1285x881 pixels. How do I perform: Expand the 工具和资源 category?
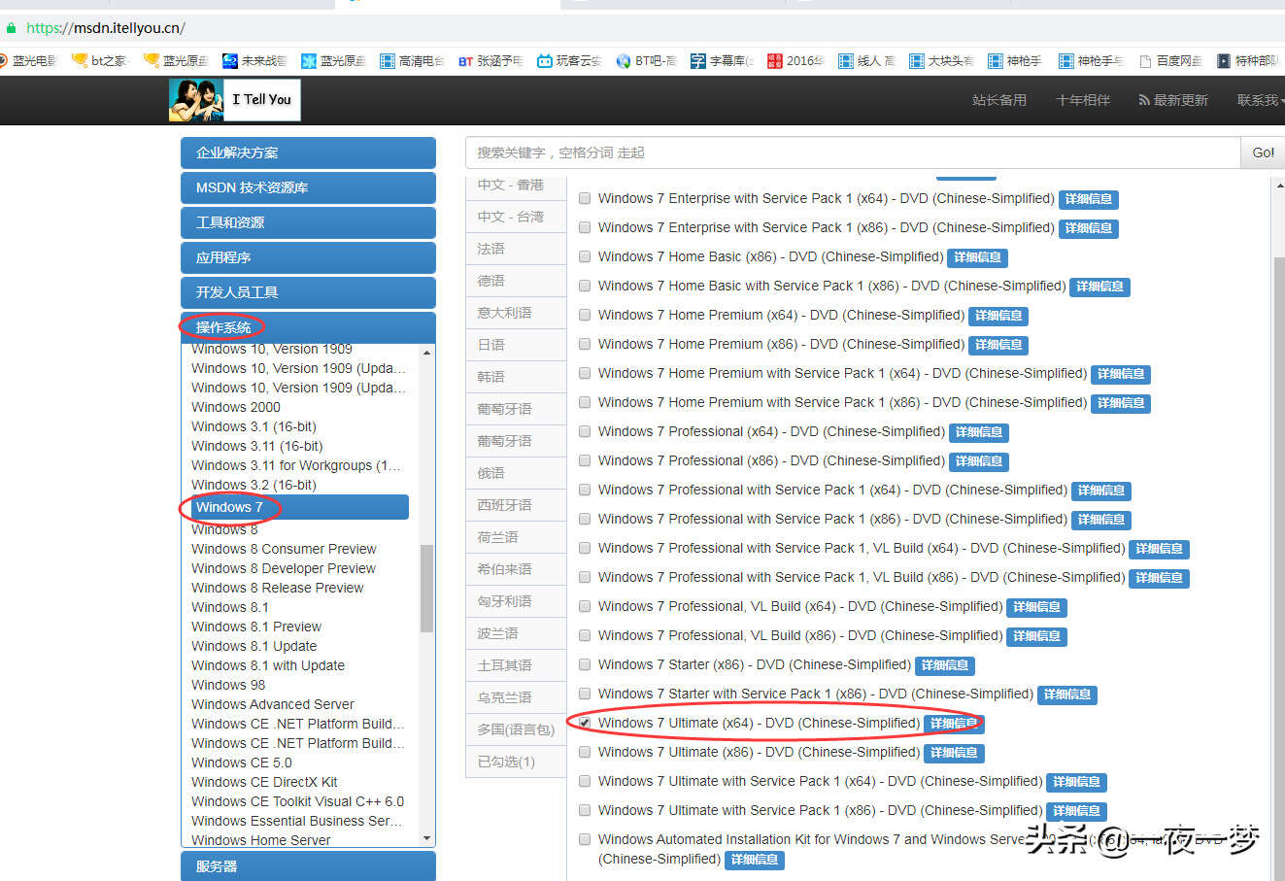[308, 222]
